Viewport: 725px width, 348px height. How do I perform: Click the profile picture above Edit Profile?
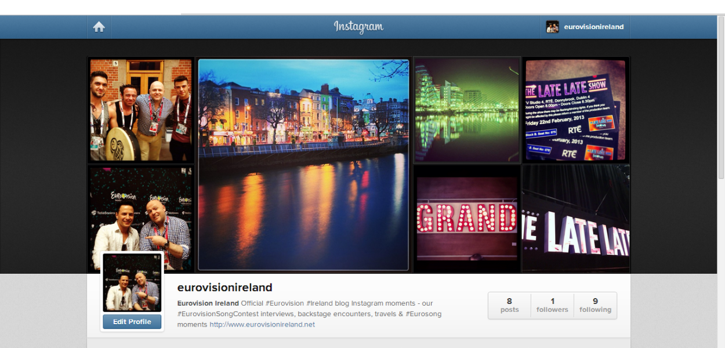point(132,282)
